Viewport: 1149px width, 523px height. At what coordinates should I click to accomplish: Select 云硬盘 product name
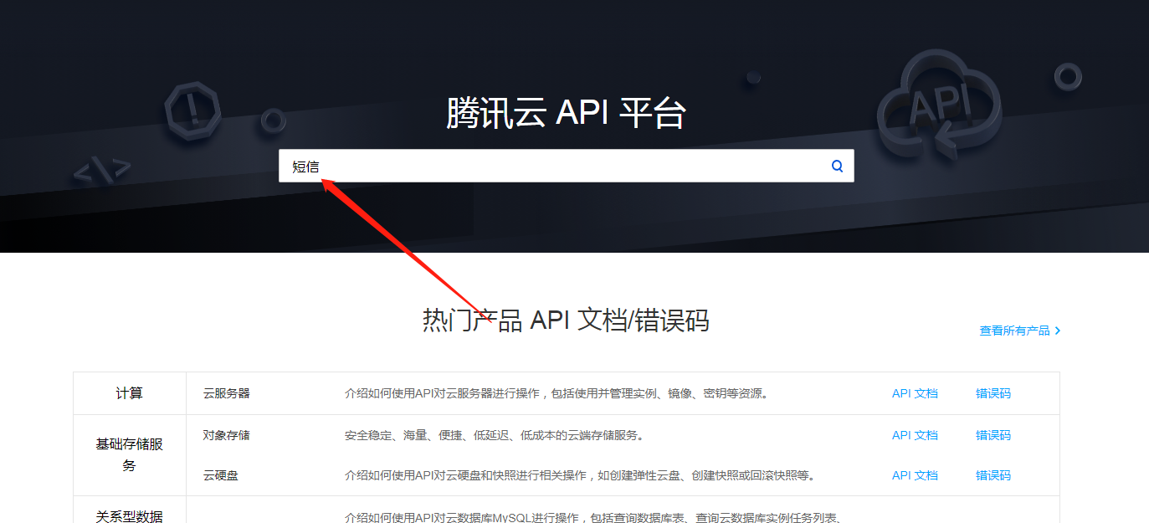pos(220,475)
